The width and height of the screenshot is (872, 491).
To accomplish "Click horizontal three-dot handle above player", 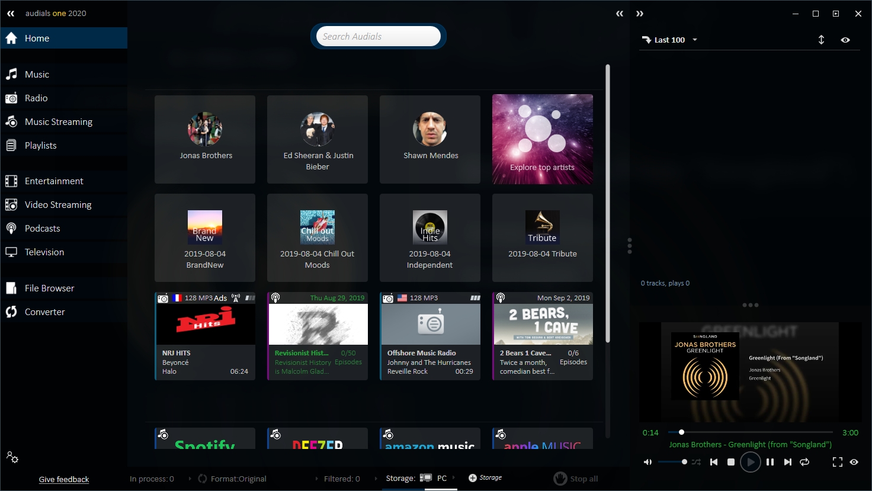I will coord(751,305).
